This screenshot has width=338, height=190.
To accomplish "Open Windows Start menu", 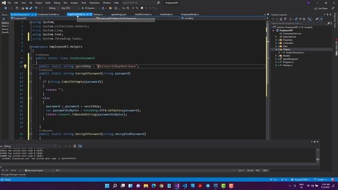I will click(x=107, y=186).
